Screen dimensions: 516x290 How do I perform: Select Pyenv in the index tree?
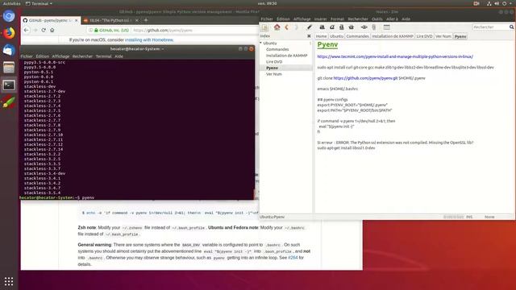[x=272, y=68]
